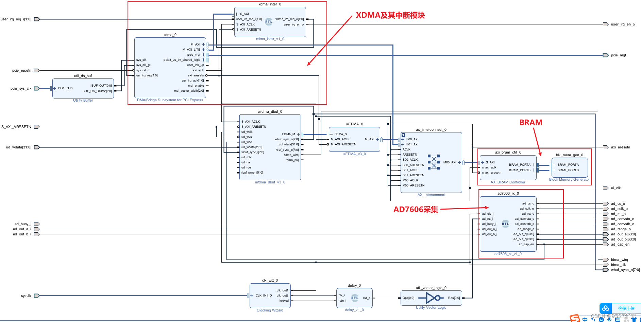Select the ui_clk output port symbol
Image resolution: width=641 pixels, height=322 pixels.
(606, 188)
